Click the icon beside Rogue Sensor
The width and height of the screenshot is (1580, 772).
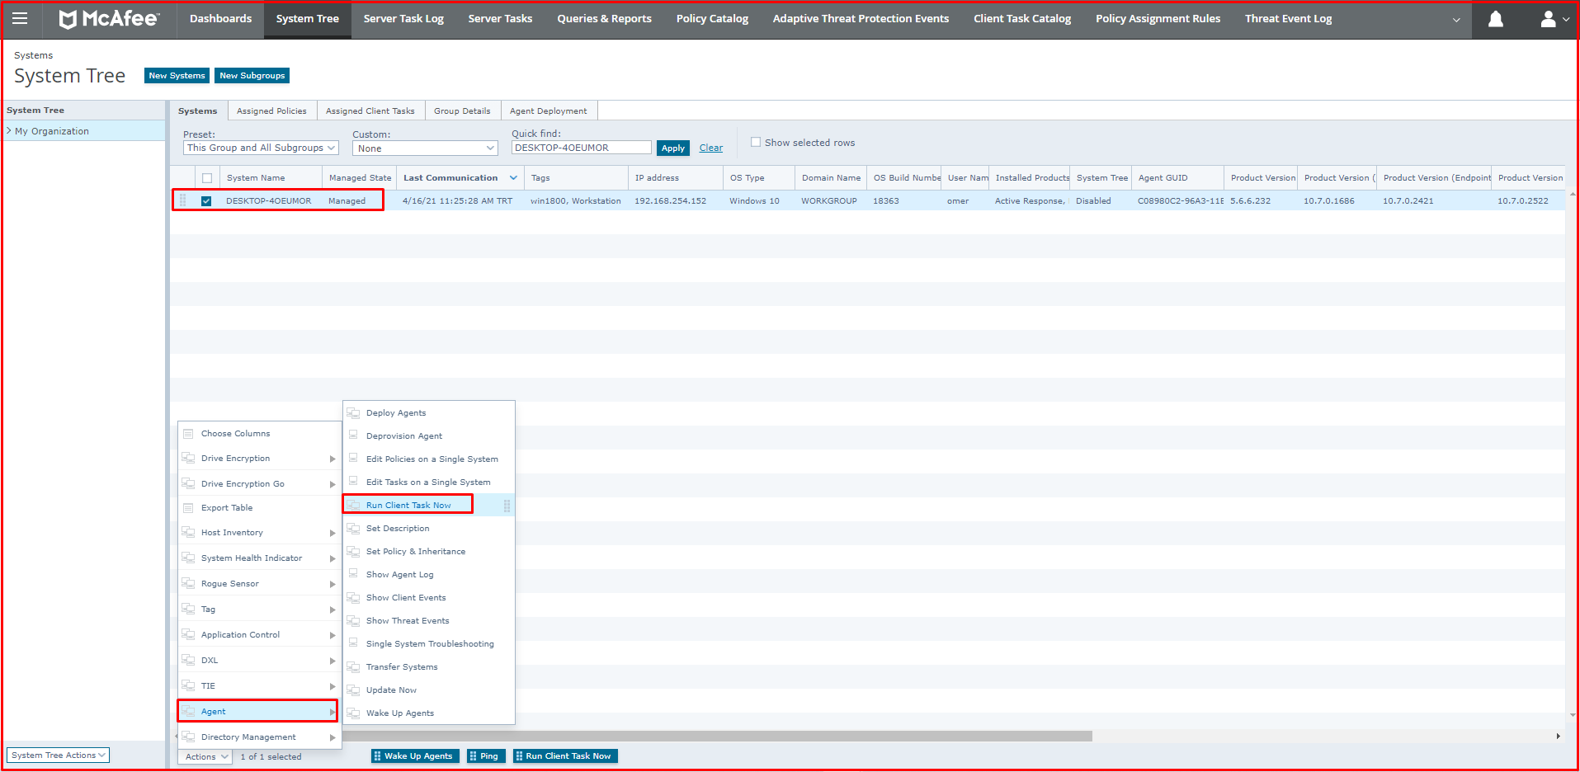[188, 584]
